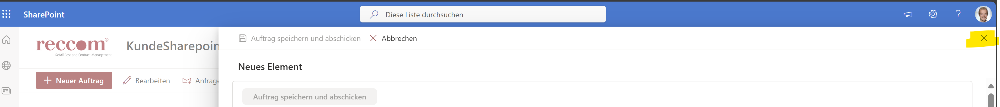The image size is (1000, 107).
Task: Close the 'Neues Element' panel with X
Action: coord(983,38)
